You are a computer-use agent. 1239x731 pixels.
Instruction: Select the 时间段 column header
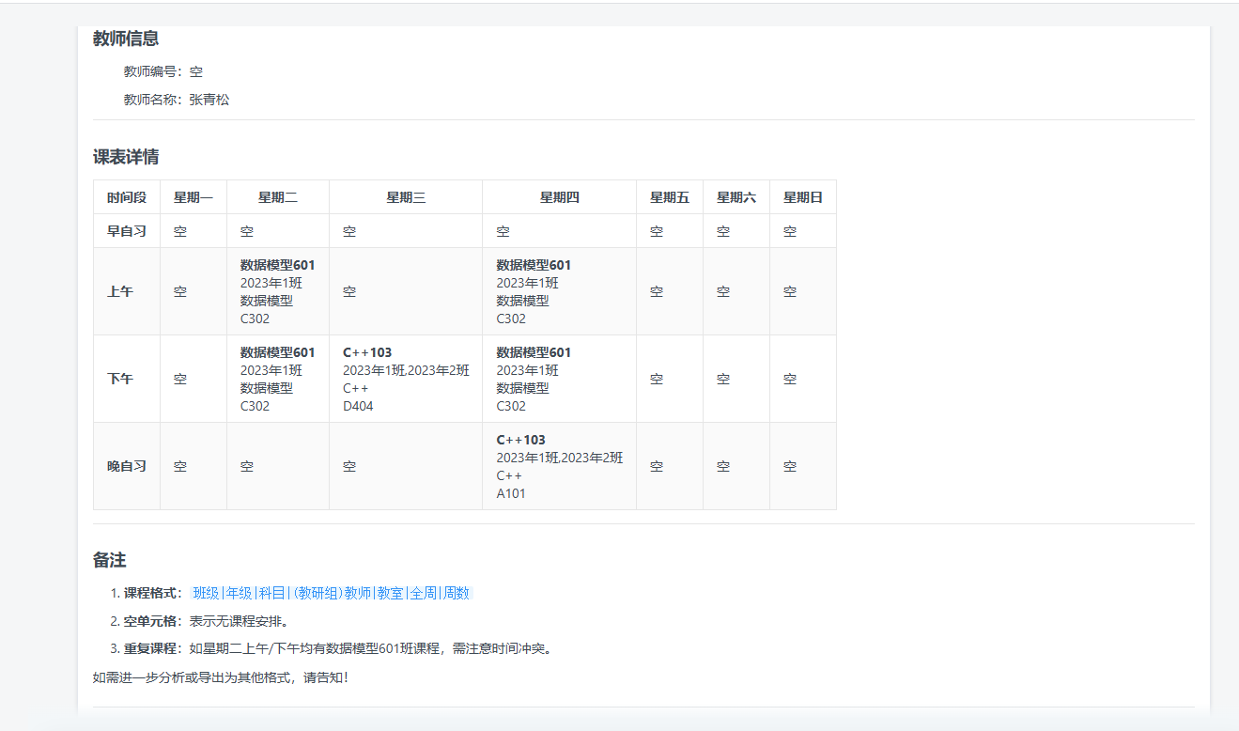(127, 197)
